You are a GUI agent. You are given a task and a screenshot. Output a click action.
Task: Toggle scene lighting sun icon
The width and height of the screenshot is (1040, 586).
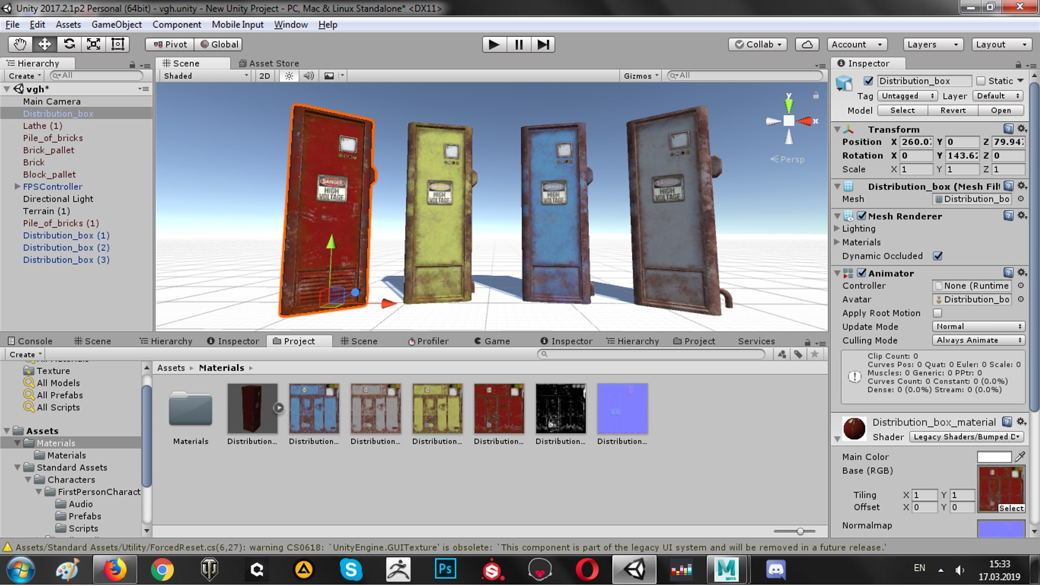coord(289,76)
